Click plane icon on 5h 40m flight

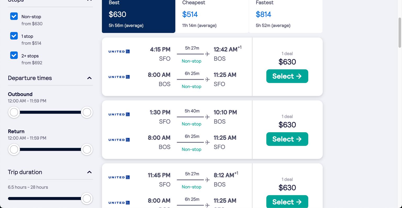click(207, 117)
